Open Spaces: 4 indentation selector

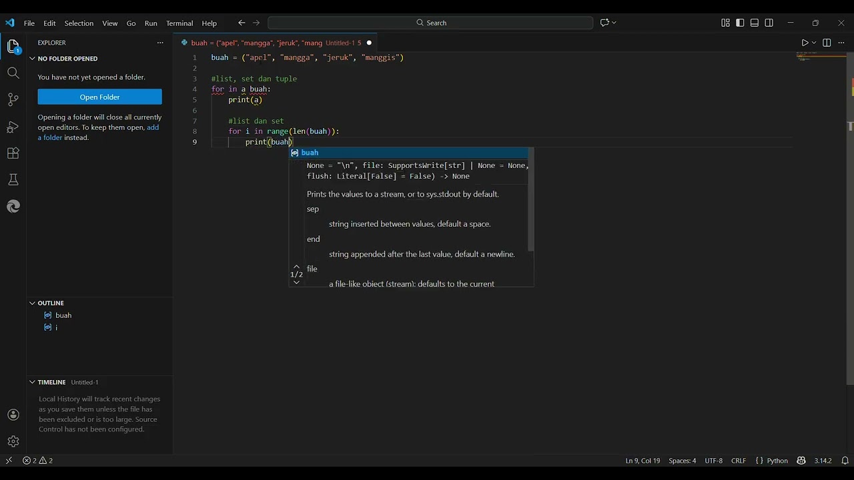pyautogui.click(x=682, y=461)
